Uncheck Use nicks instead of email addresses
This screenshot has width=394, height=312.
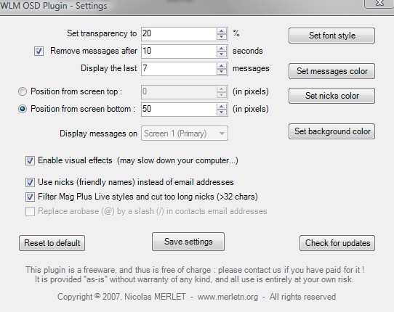point(30,182)
